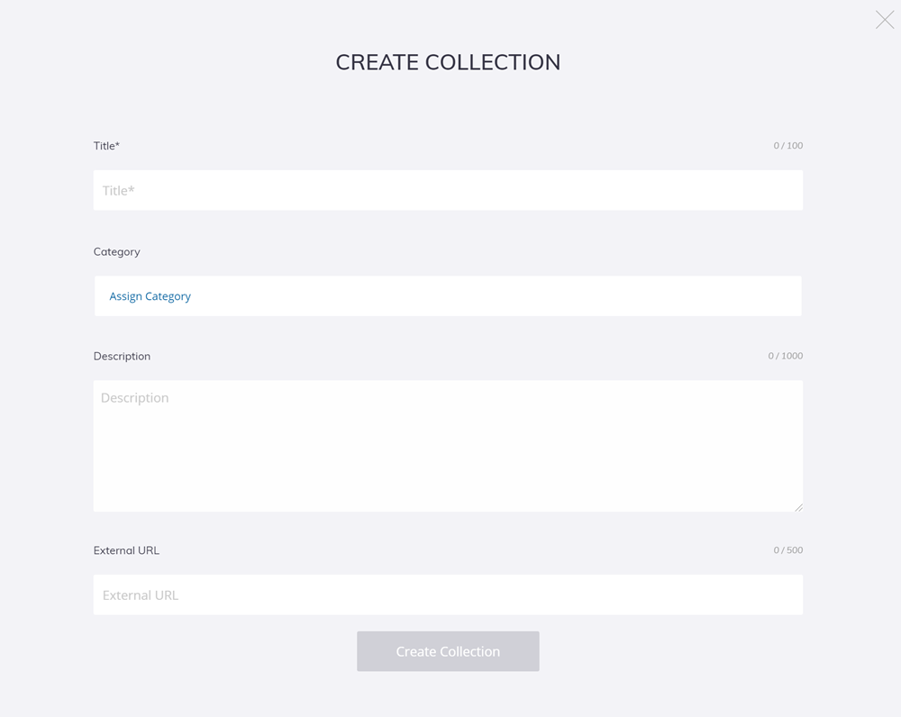Click into the Title input field
This screenshot has width=901, height=717.
pyautogui.click(x=448, y=190)
